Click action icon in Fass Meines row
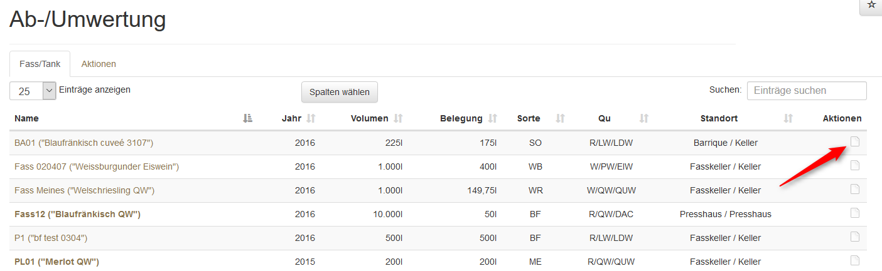The image size is (882, 271). 854,190
